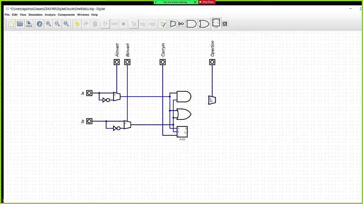
Task: Click the Stop Share button
Action: click(x=206, y=2)
